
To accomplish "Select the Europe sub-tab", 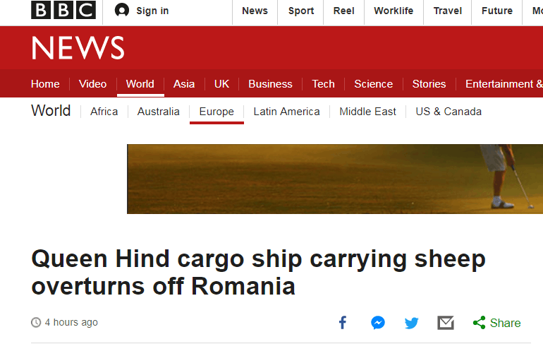I will [x=216, y=112].
